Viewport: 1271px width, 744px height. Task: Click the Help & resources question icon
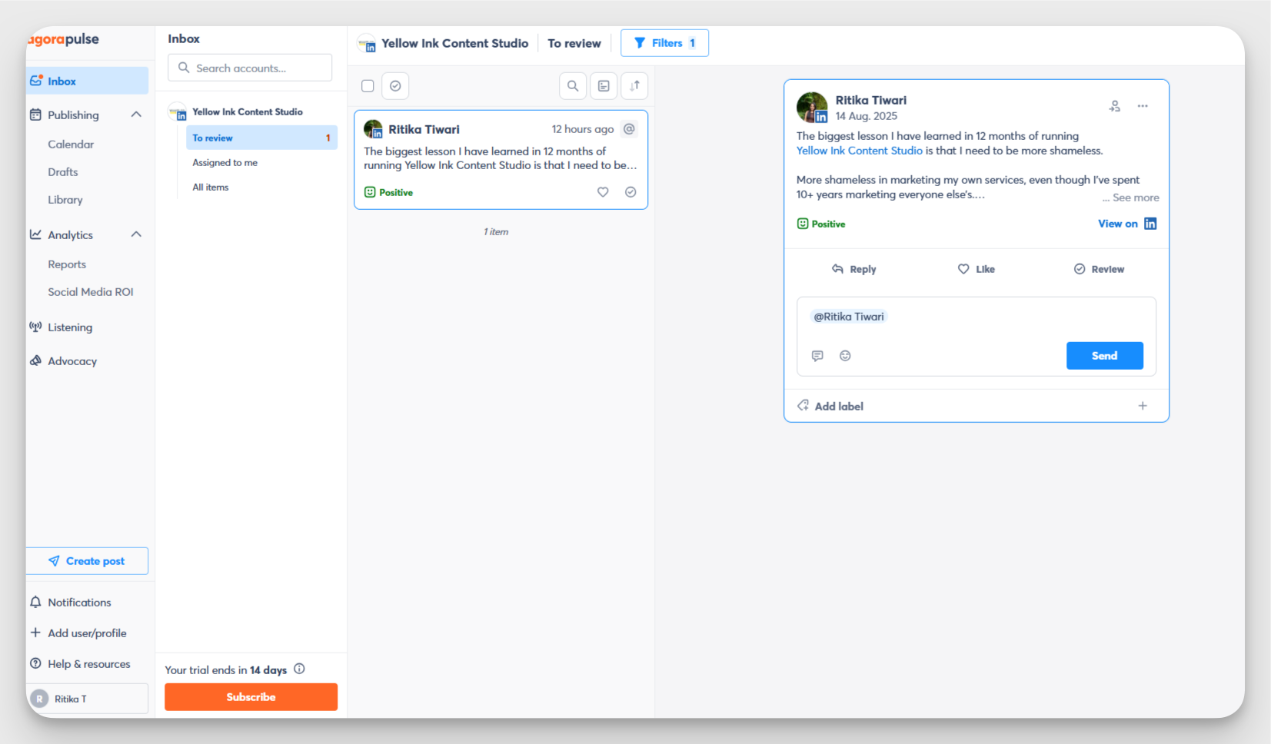(x=35, y=663)
